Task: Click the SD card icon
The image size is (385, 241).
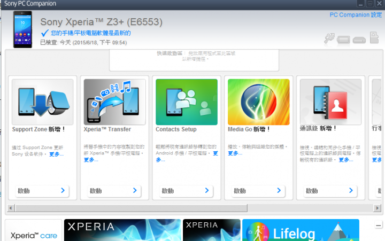Action: pyautogui.click(x=374, y=37)
